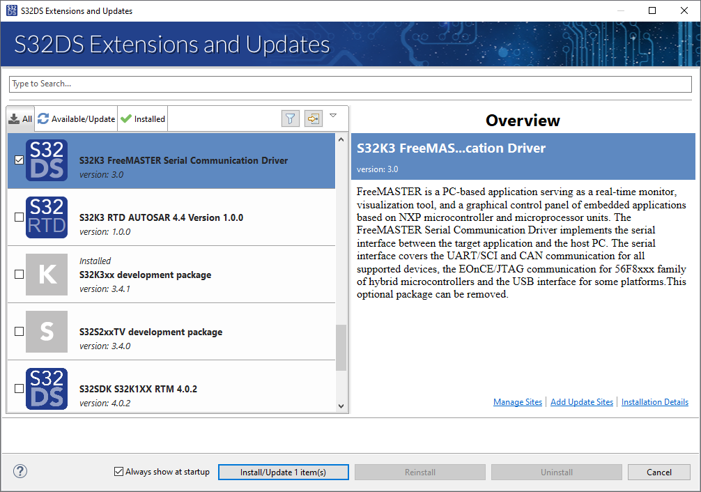Click Install/Update 1 item(s) button
The image size is (701, 492).
point(283,472)
